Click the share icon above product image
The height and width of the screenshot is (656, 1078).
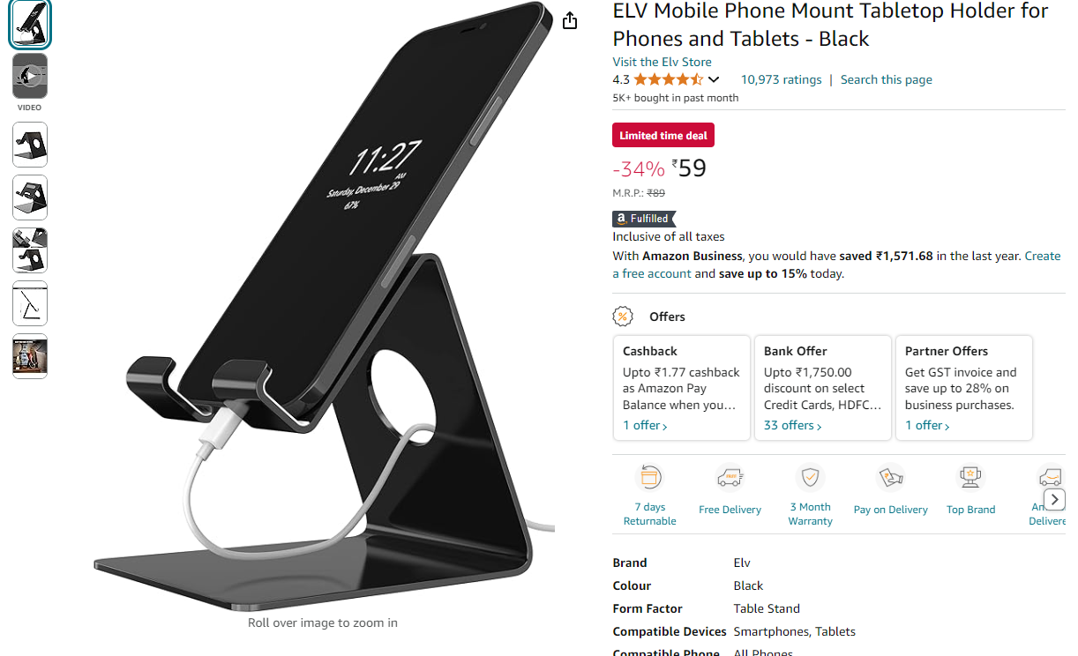570,20
